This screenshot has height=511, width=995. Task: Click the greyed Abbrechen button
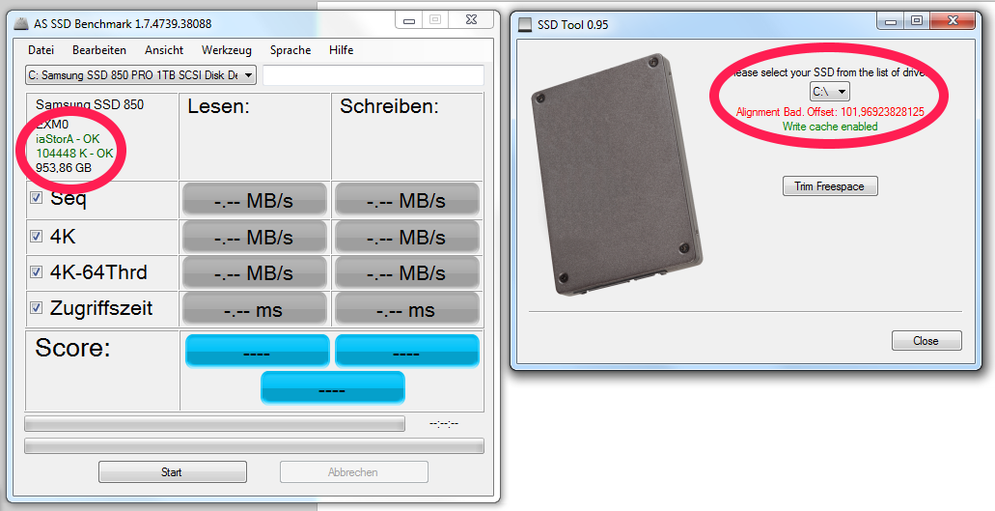353,471
